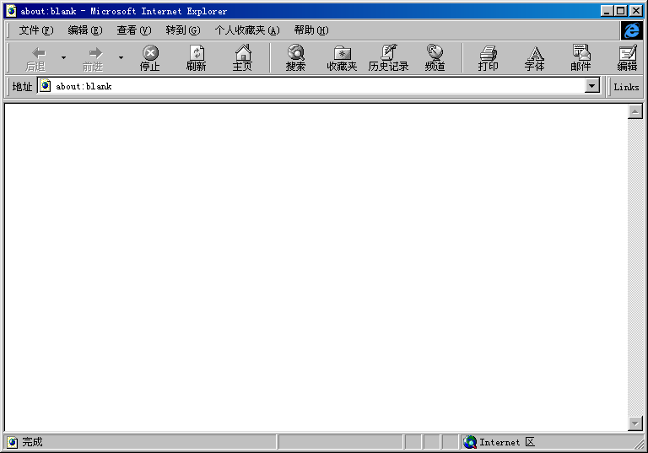Click the 完成 status bar text
The image size is (648, 453).
click(32, 442)
